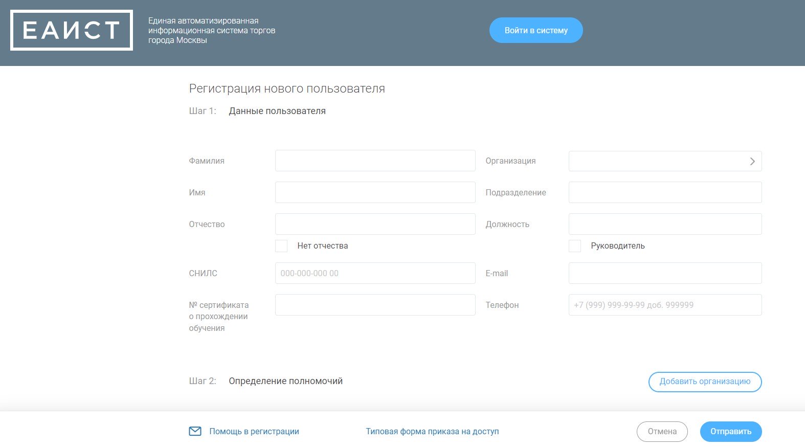Click Добавить организацию button

coord(705,382)
